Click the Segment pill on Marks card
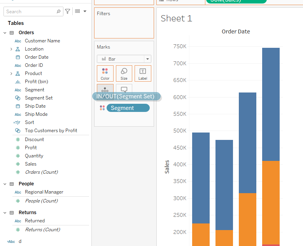This screenshot has height=246, width=303. click(128, 108)
